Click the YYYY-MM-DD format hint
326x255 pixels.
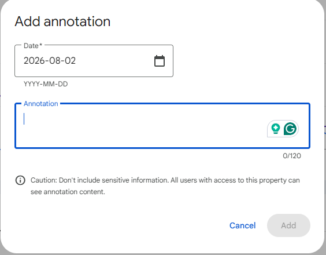click(46, 84)
